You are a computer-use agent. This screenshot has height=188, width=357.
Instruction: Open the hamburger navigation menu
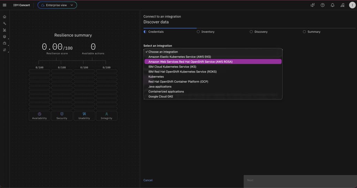(x=5, y=5)
